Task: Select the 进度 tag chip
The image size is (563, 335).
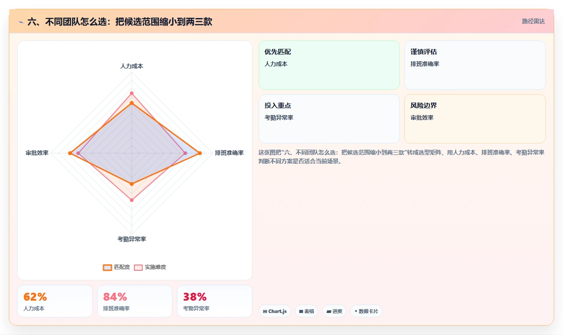Action: [334, 311]
